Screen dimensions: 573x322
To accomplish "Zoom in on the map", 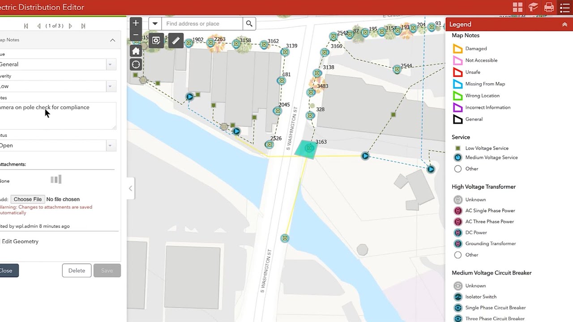I will 136,23.
